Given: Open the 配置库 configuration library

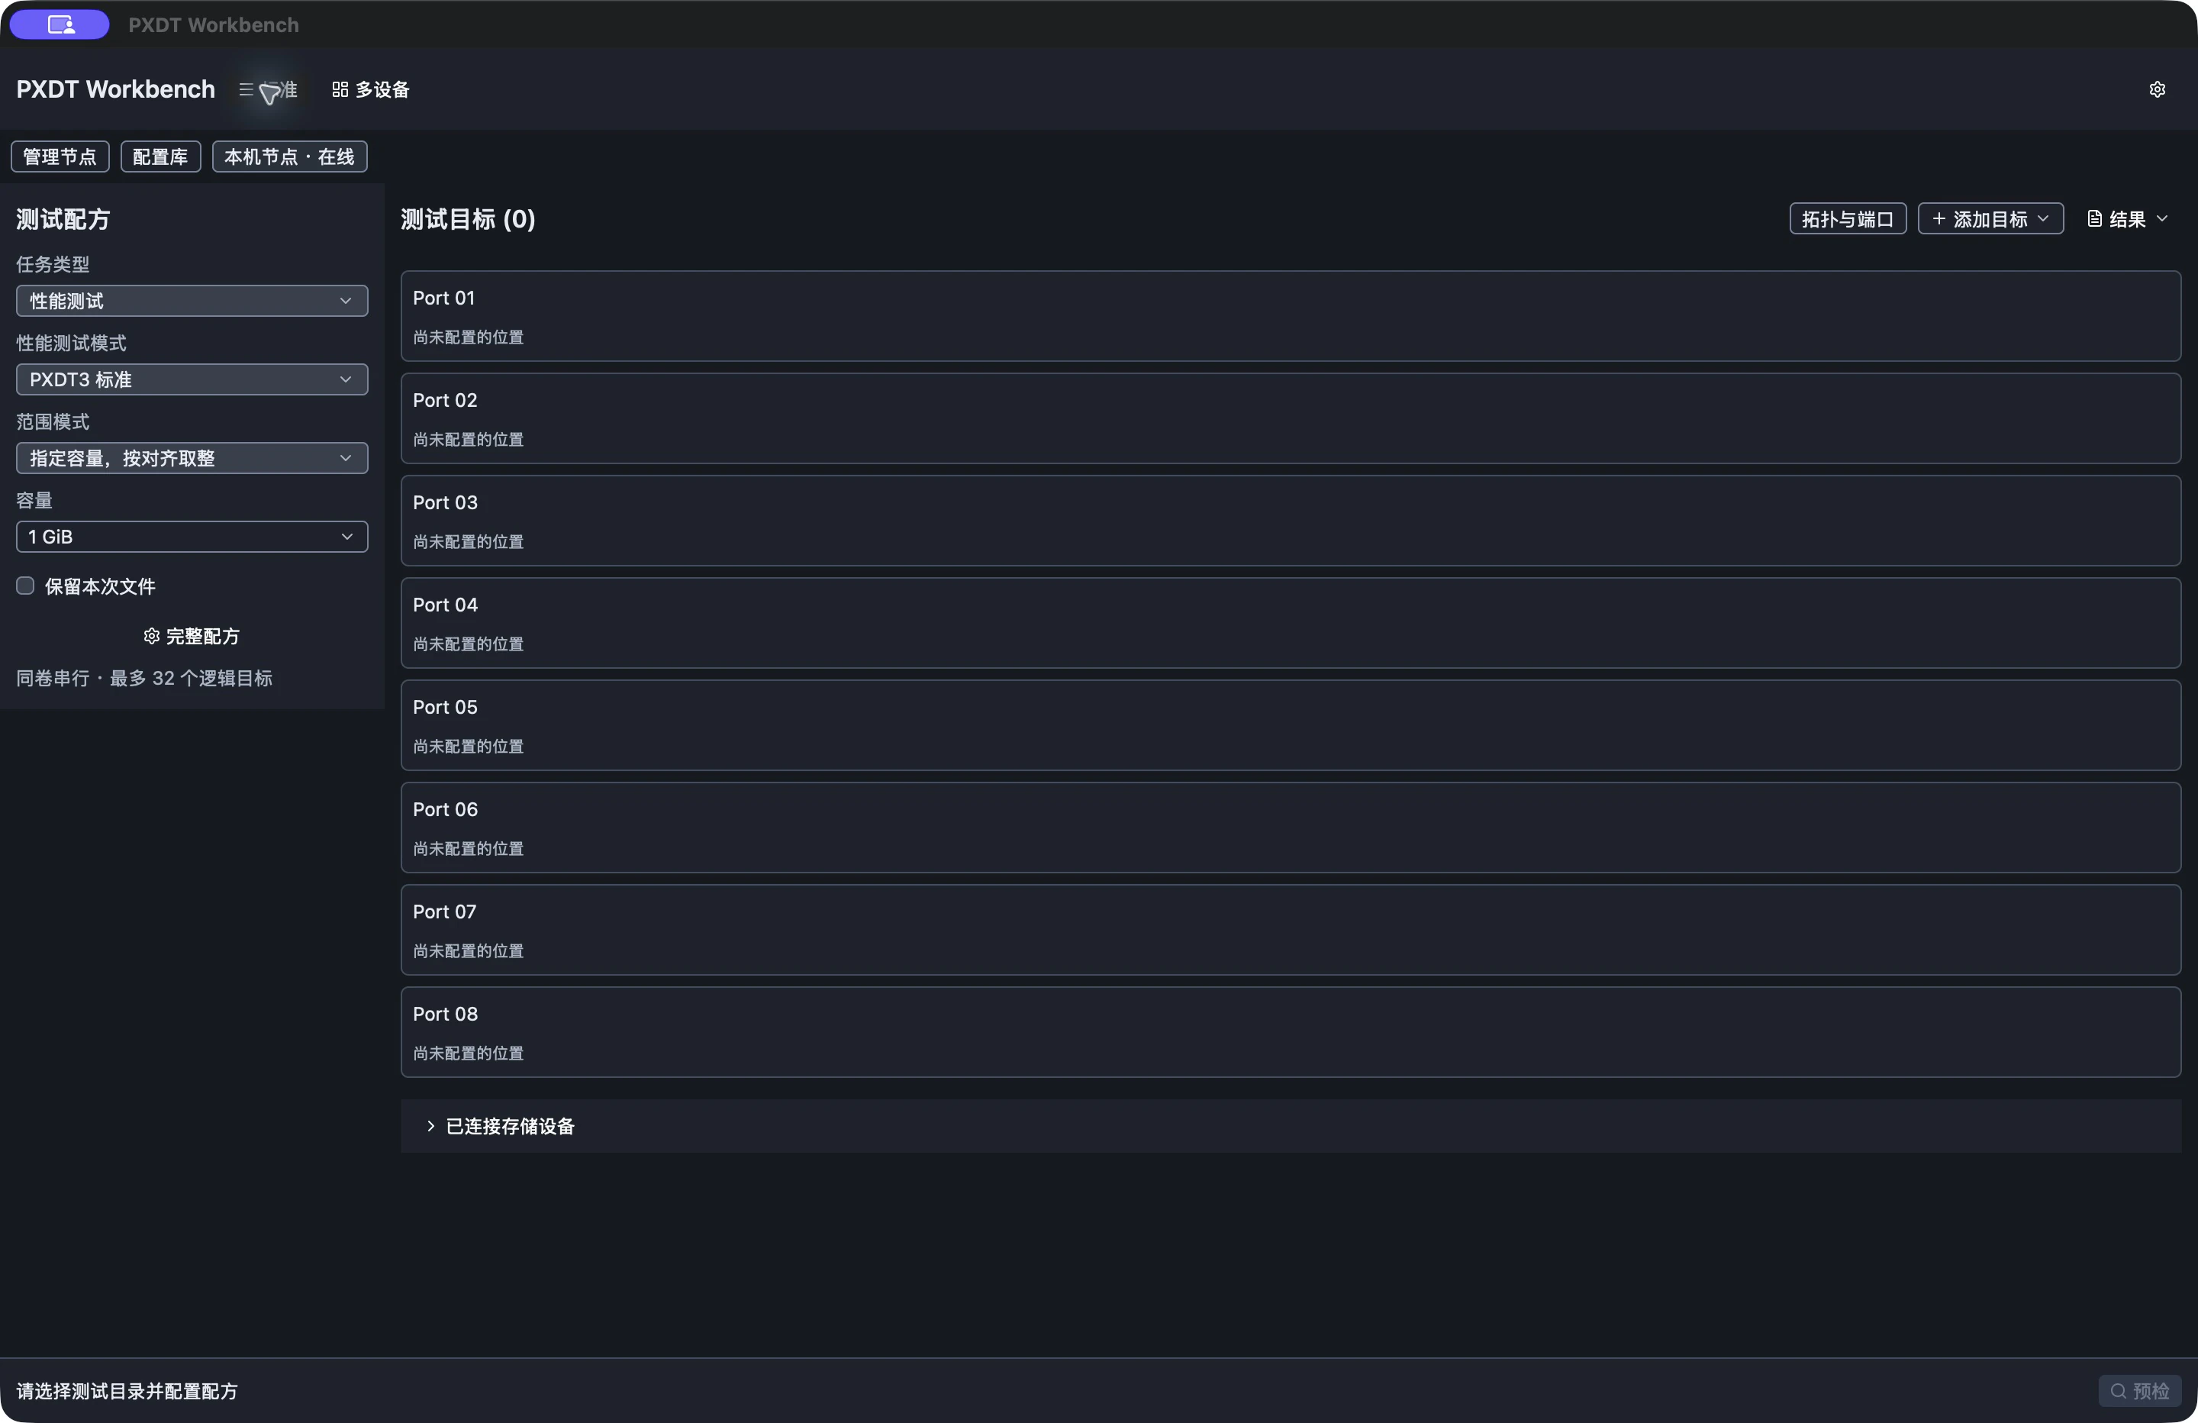Looking at the screenshot, I should (x=161, y=156).
